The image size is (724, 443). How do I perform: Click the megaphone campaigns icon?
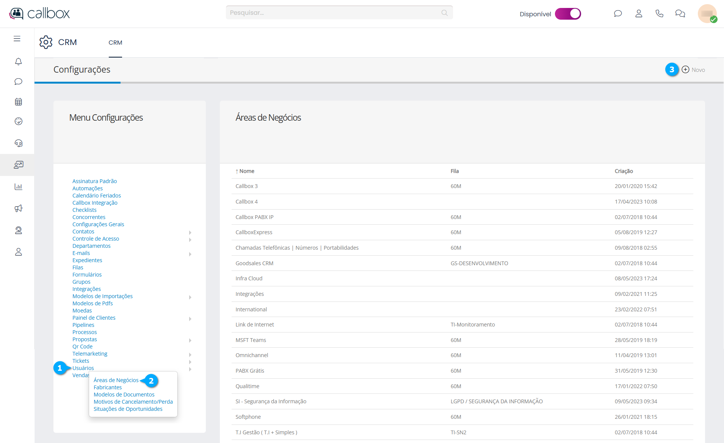click(18, 208)
